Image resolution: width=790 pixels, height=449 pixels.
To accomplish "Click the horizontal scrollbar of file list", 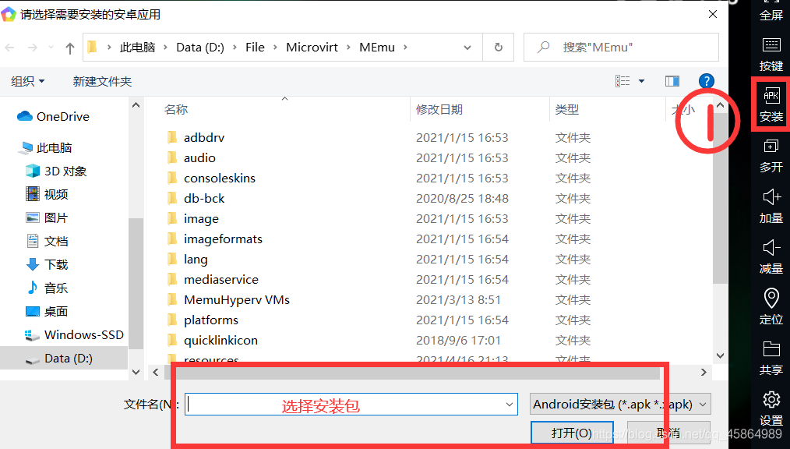I will click(412, 373).
